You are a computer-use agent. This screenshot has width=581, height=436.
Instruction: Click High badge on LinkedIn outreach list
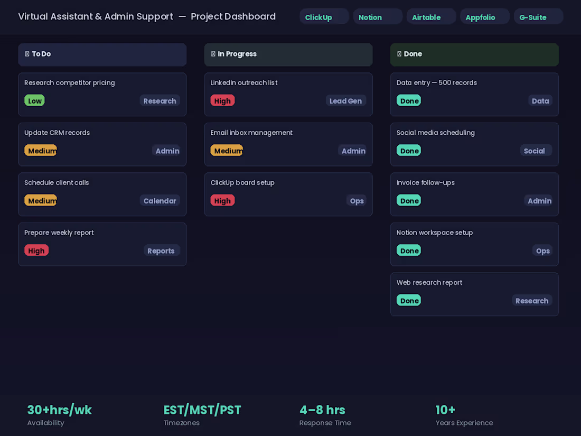(x=222, y=100)
